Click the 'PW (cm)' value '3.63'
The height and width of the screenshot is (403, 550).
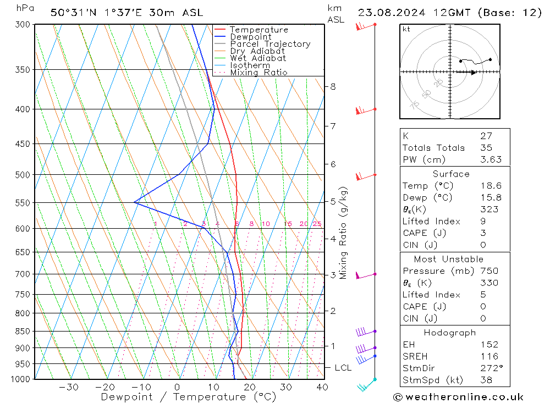pyautogui.click(x=491, y=159)
